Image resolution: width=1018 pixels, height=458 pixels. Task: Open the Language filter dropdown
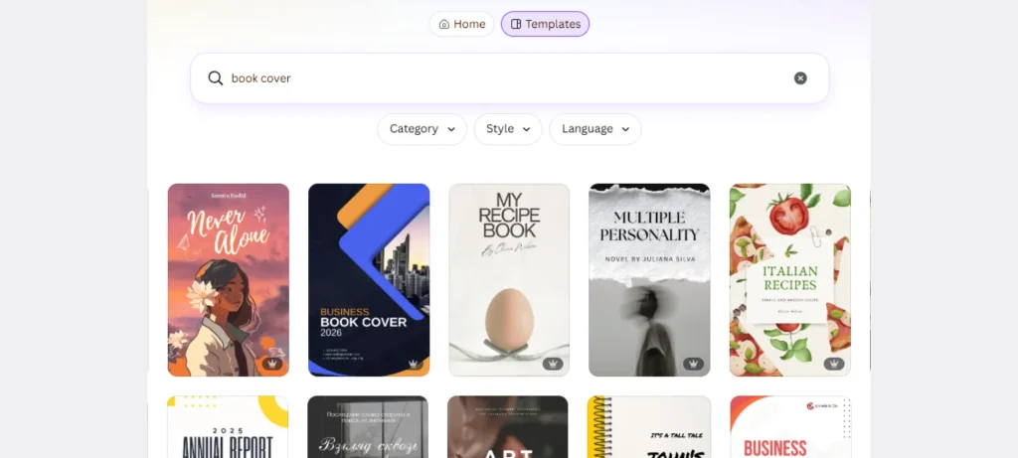pyautogui.click(x=595, y=129)
